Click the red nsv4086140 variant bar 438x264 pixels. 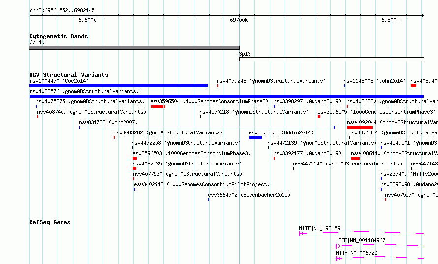tap(356, 158)
